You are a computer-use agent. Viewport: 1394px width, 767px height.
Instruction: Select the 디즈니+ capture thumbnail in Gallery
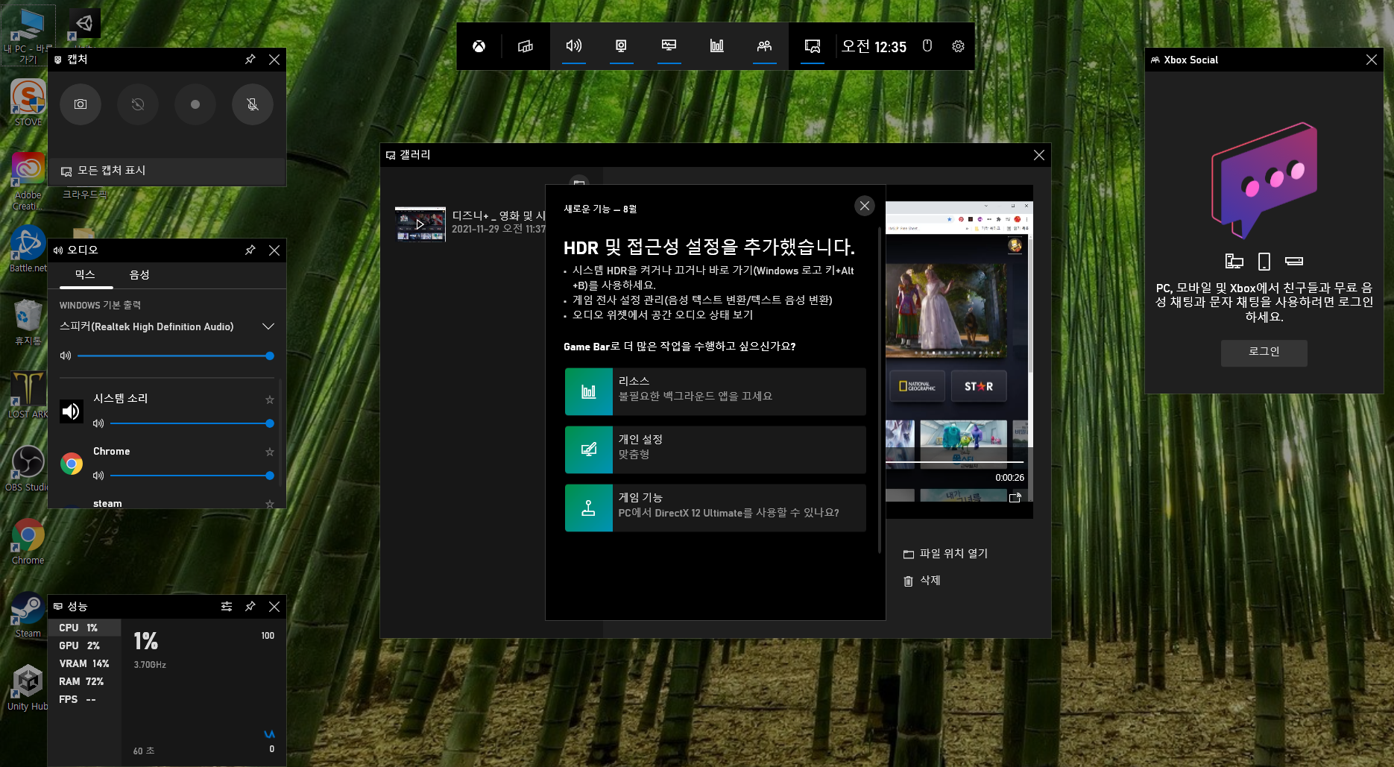(420, 224)
